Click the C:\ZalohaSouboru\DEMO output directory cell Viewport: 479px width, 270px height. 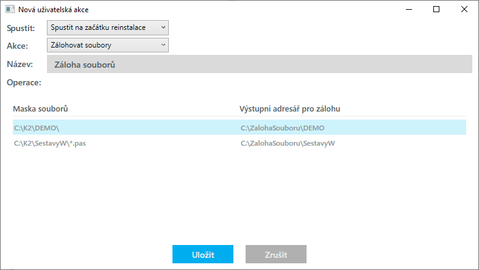[283, 128]
